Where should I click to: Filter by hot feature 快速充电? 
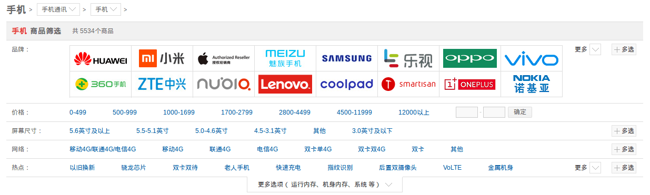(288, 168)
